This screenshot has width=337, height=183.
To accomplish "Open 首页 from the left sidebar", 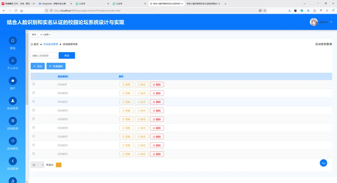I will click(x=13, y=43).
